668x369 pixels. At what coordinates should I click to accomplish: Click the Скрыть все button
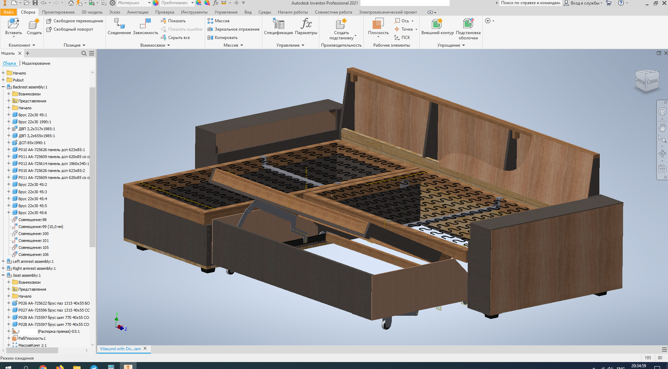pyautogui.click(x=179, y=38)
